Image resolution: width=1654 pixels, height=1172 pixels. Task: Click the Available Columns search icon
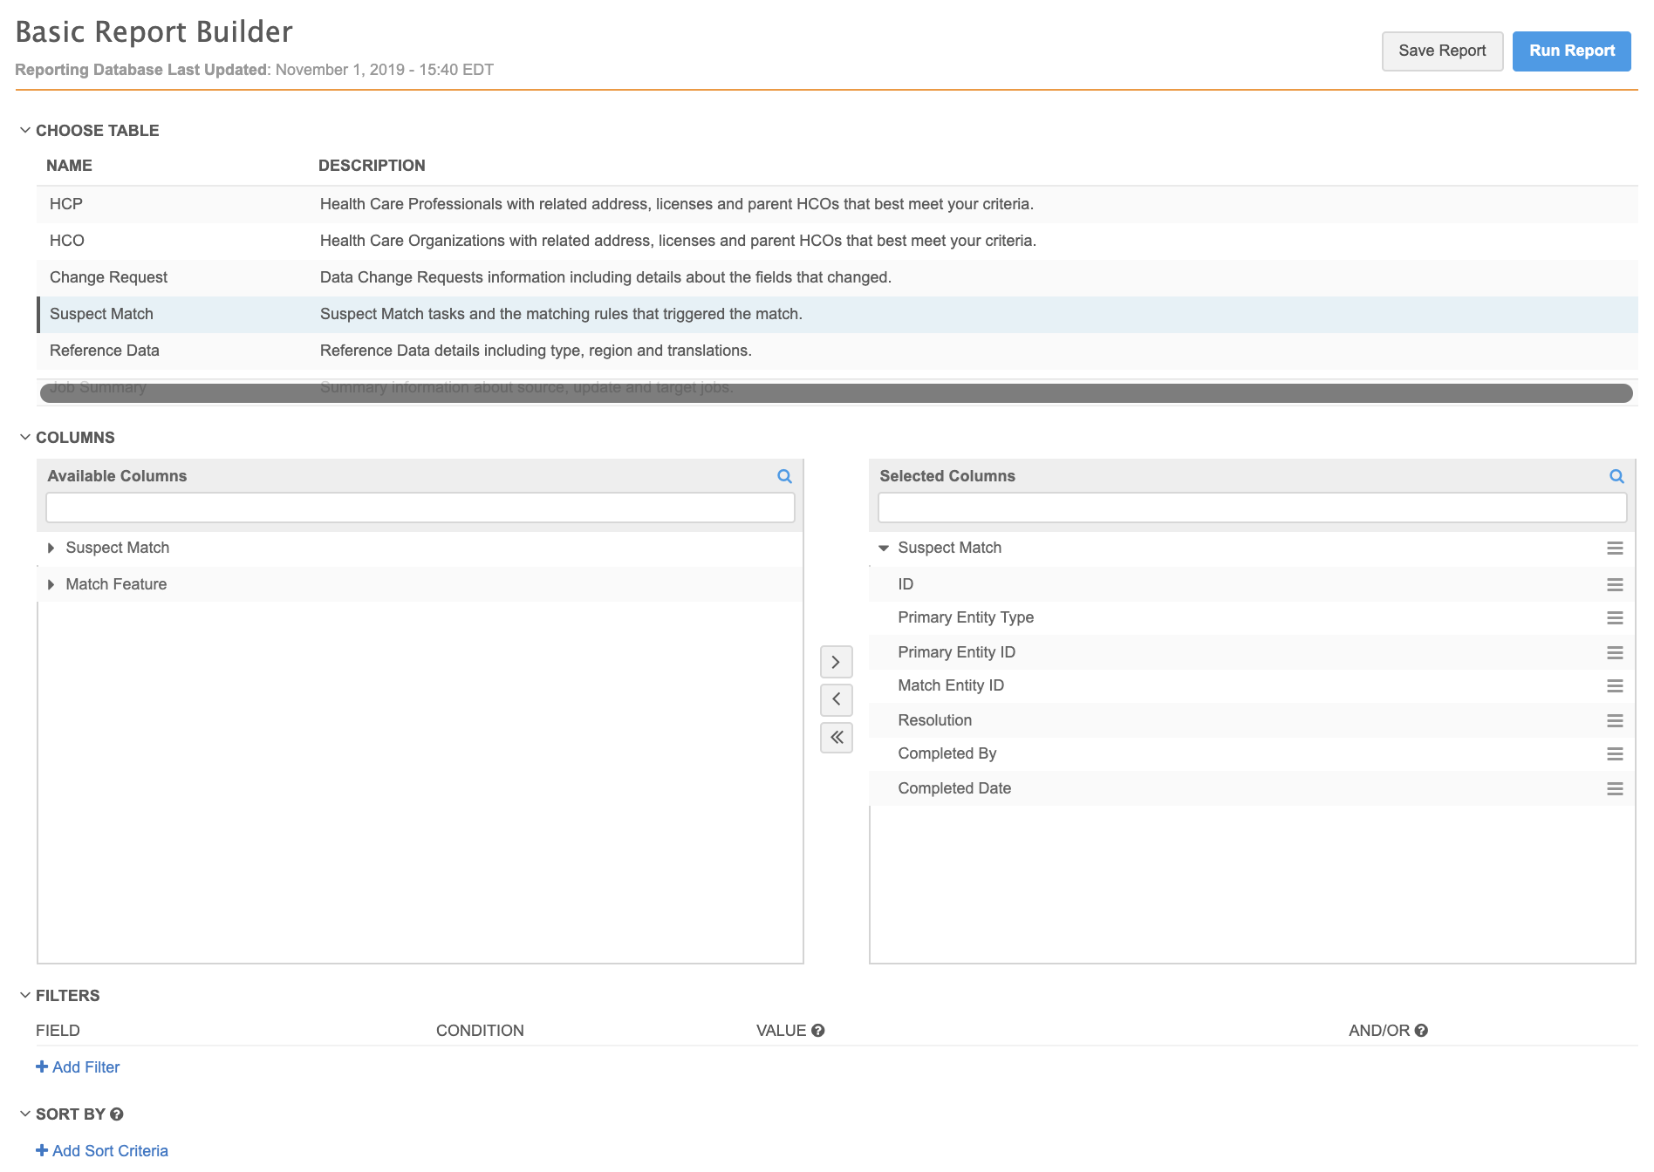pos(784,476)
